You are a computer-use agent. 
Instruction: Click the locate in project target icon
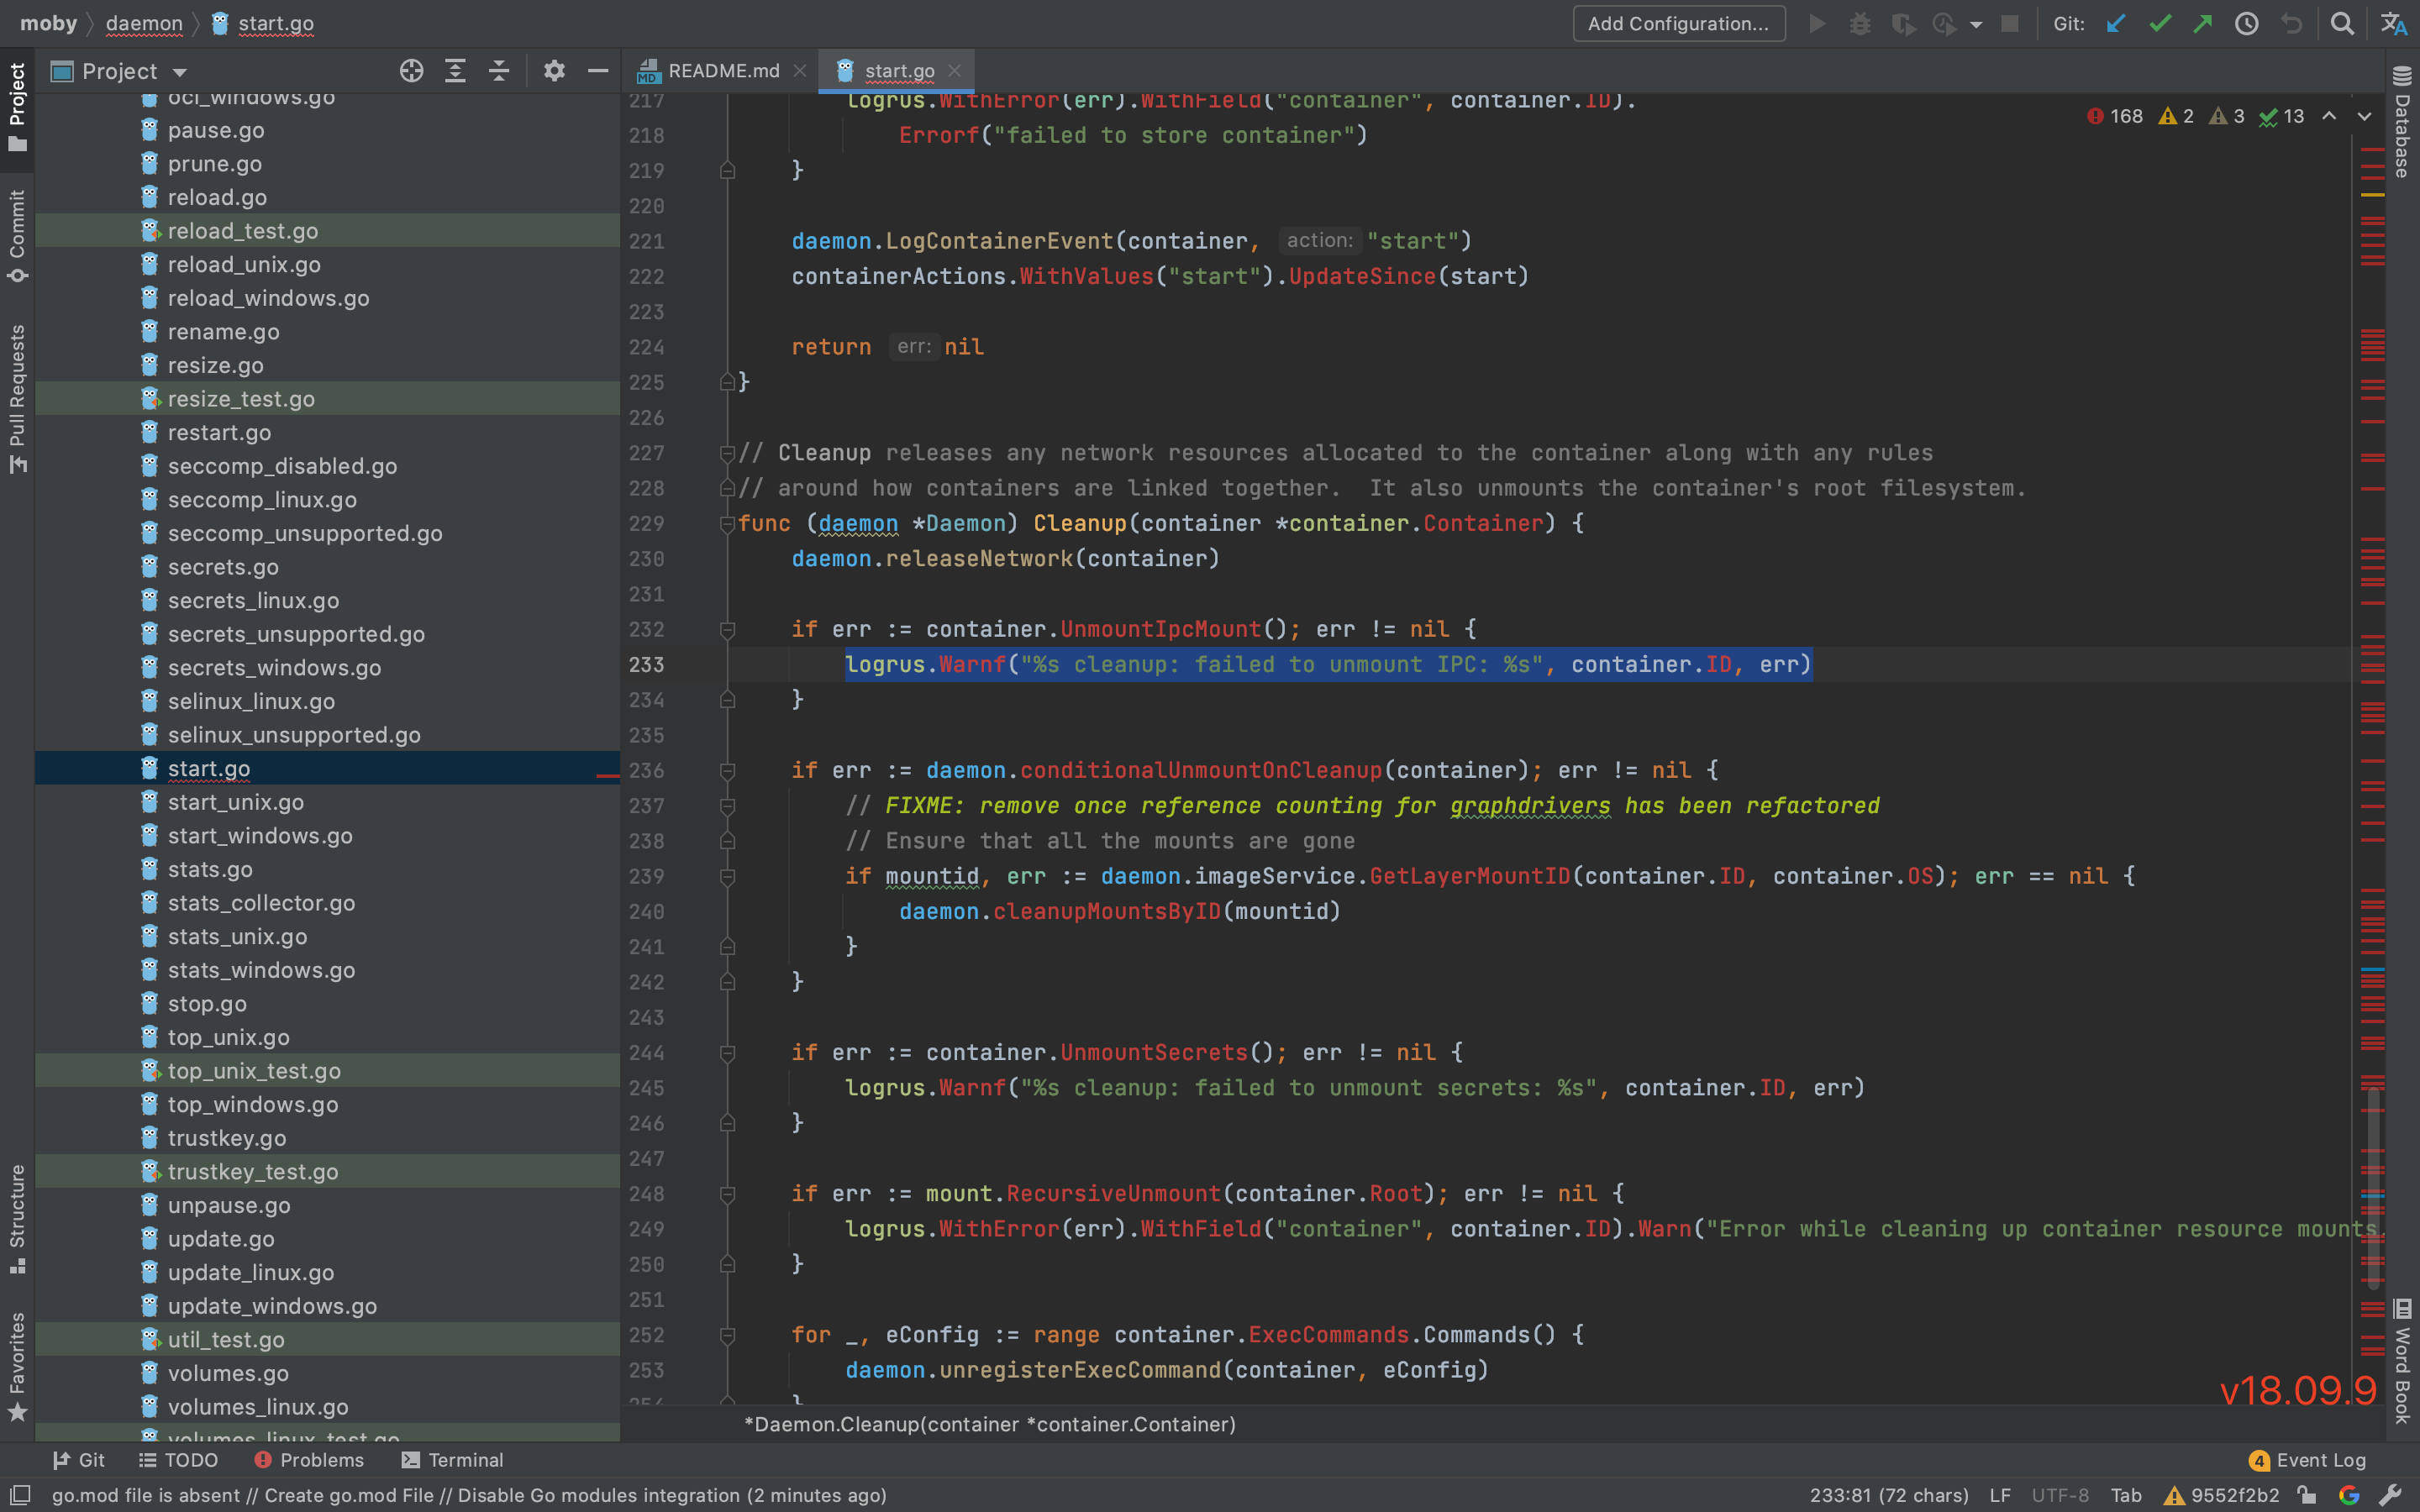point(411,71)
